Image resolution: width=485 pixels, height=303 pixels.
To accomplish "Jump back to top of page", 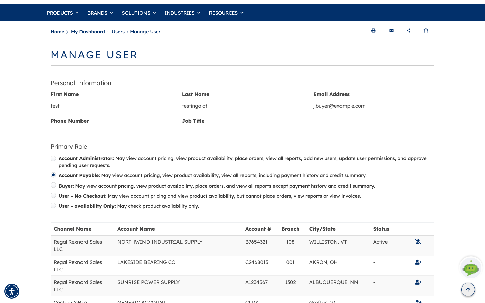I will [x=468, y=290].
